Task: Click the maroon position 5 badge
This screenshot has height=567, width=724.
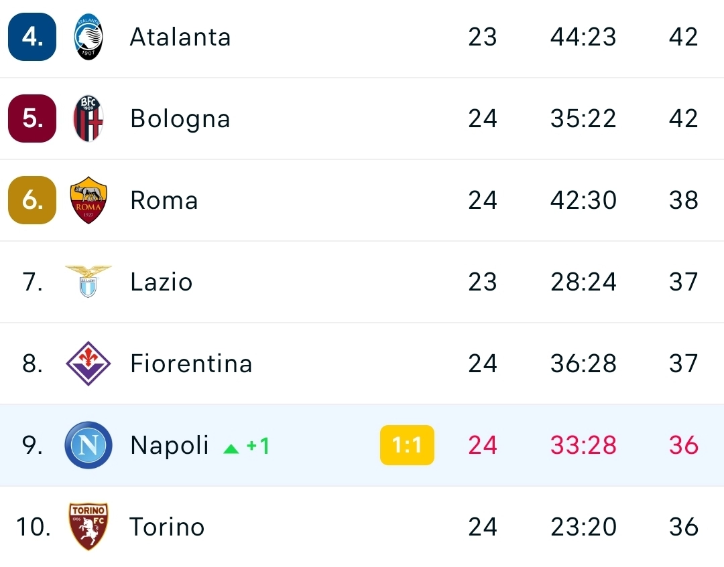Action: click(32, 118)
